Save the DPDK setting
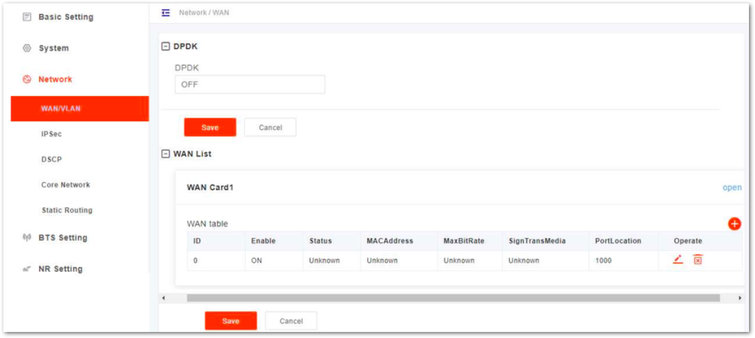The image size is (755, 338). (210, 127)
